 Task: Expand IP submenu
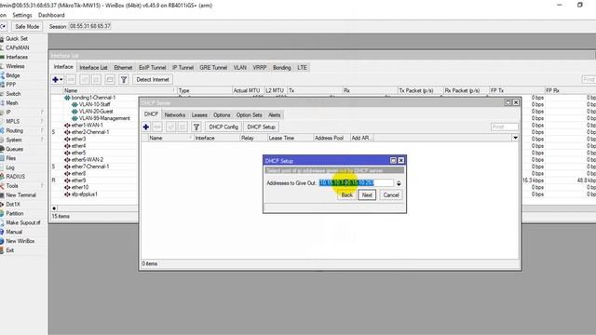pyautogui.click(x=8, y=112)
